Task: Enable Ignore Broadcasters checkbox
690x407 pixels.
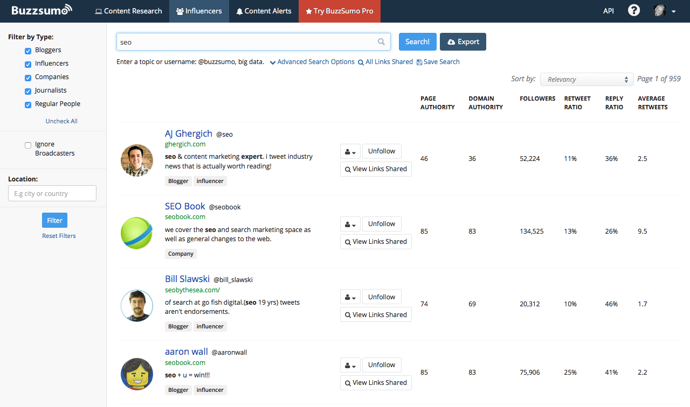Action: coord(28,145)
